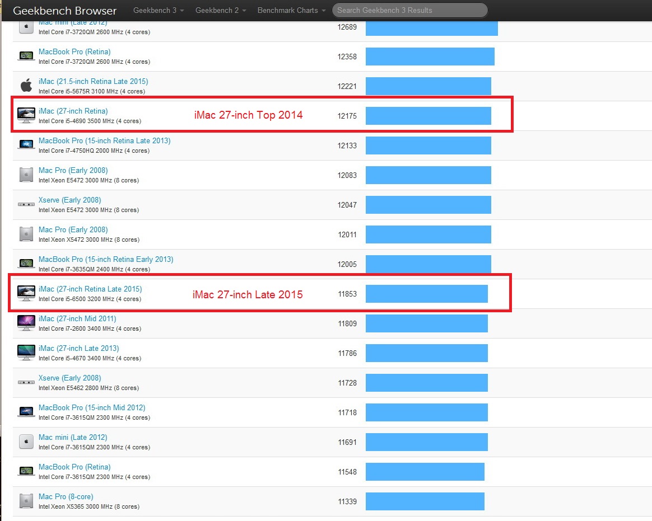The image size is (652, 521).
Task: Click the MacBook Pro 15-inch Mid 2012 icon
Action: click(x=26, y=412)
